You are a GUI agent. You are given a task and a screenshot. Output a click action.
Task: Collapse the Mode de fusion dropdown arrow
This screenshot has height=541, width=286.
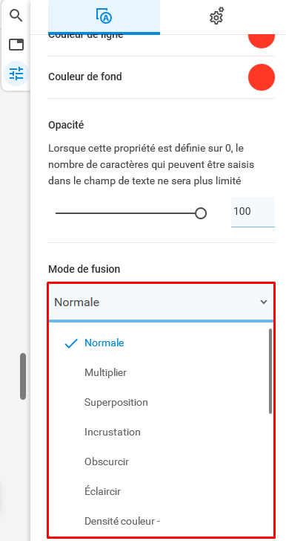(x=264, y=302)
